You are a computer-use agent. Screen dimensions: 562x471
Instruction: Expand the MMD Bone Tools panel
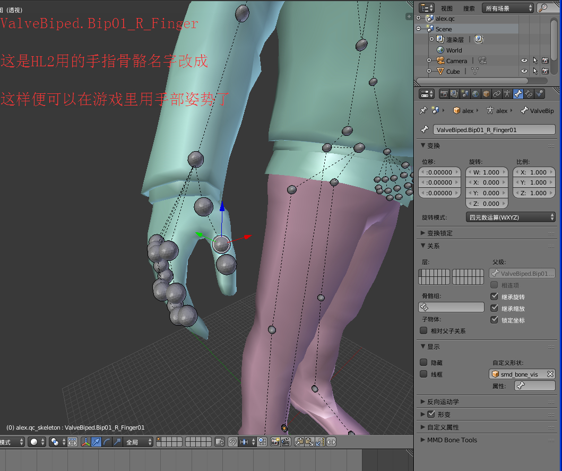pyautogui.click(x=423, y=440)
